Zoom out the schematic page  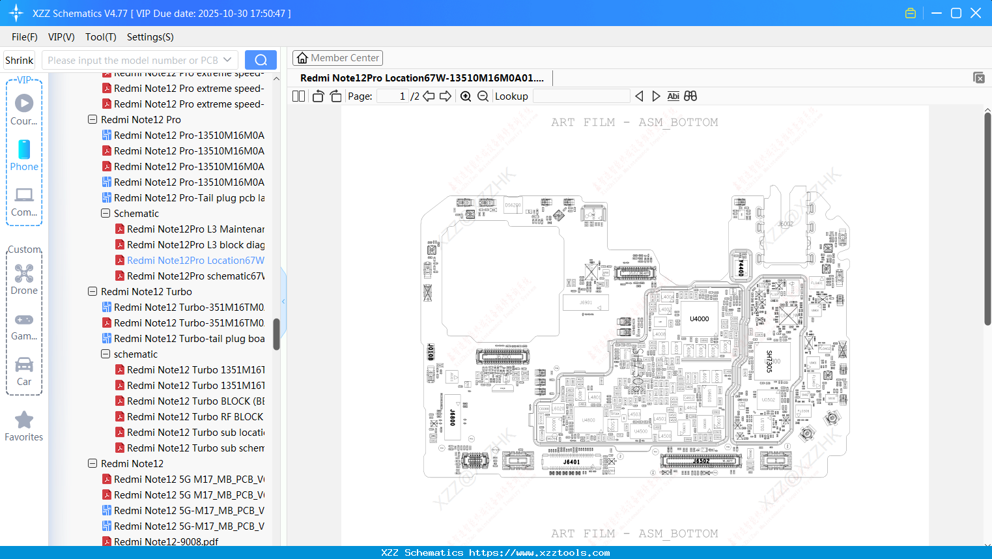pos(483,96)
